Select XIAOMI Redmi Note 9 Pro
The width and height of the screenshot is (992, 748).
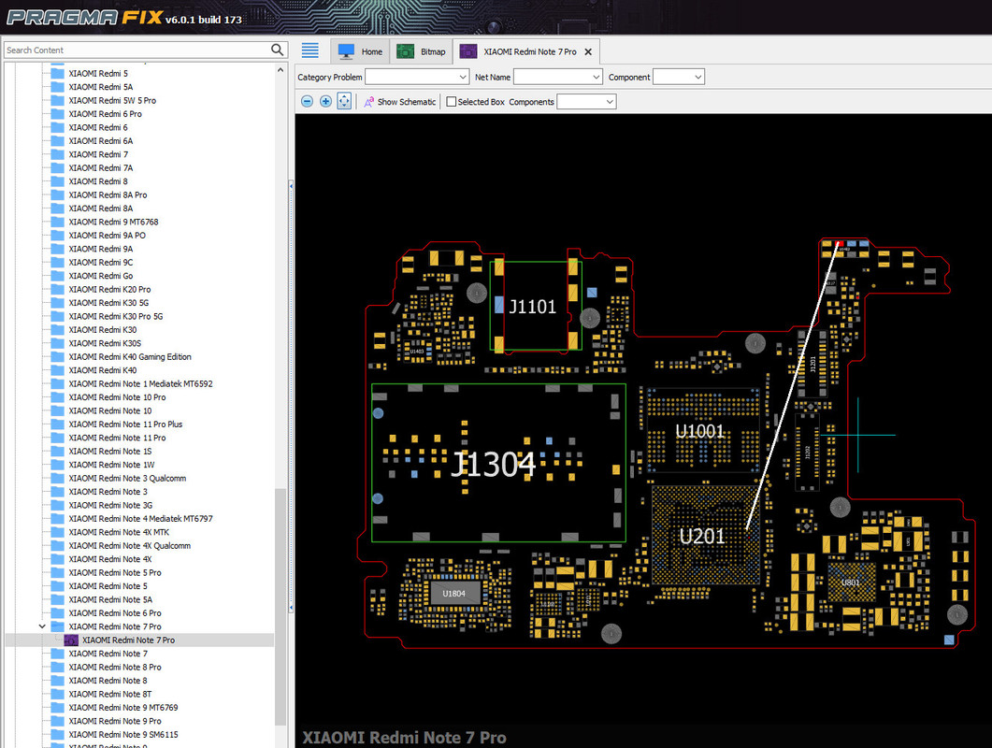click(x=114, y=722)
